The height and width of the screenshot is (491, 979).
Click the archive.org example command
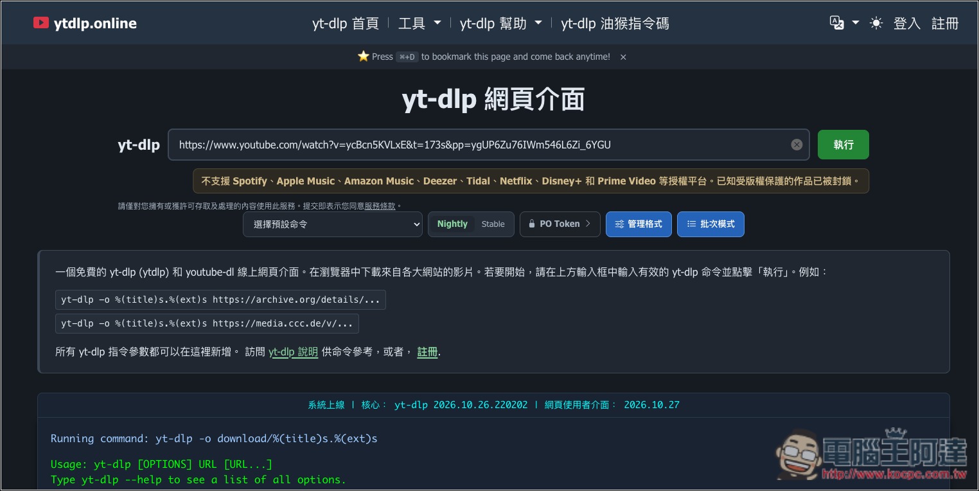pos(221,299)
